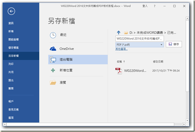Click the horizontal scrollbar thumb
Image resolution: width=195 pixels, height=132 pixels.
tap(90, 124)
